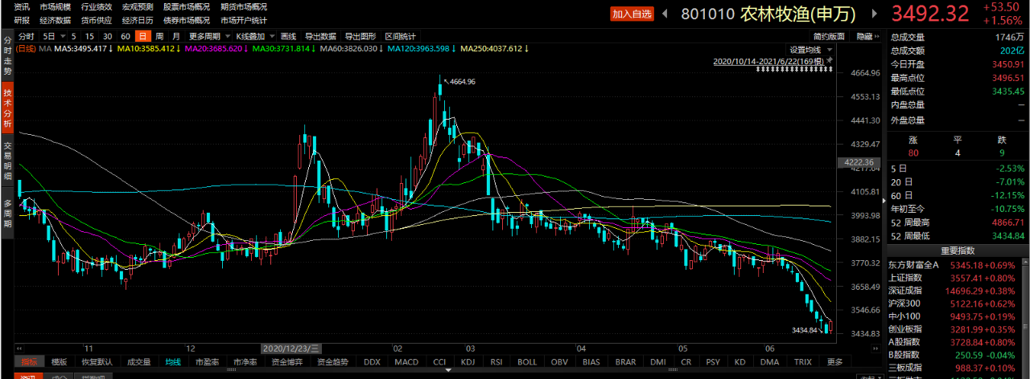The width and height of the screenshot is (1030, 379).
Task: Click the 隐藏 arrows to hide the side panel
Action: tap(875, 36)
